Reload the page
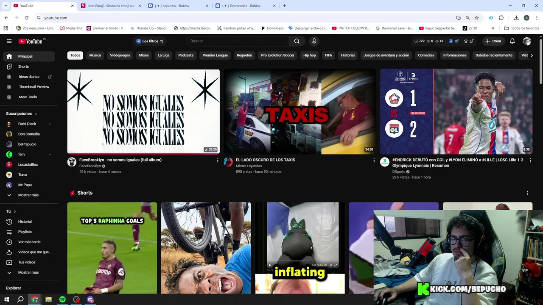The width and height of the screenshot is (543, 305). pyautogui.click(x=26, y=18)
